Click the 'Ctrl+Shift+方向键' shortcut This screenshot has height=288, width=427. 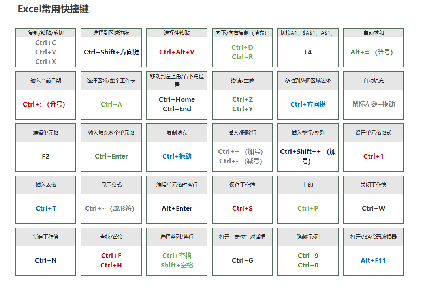click(111, 52)
